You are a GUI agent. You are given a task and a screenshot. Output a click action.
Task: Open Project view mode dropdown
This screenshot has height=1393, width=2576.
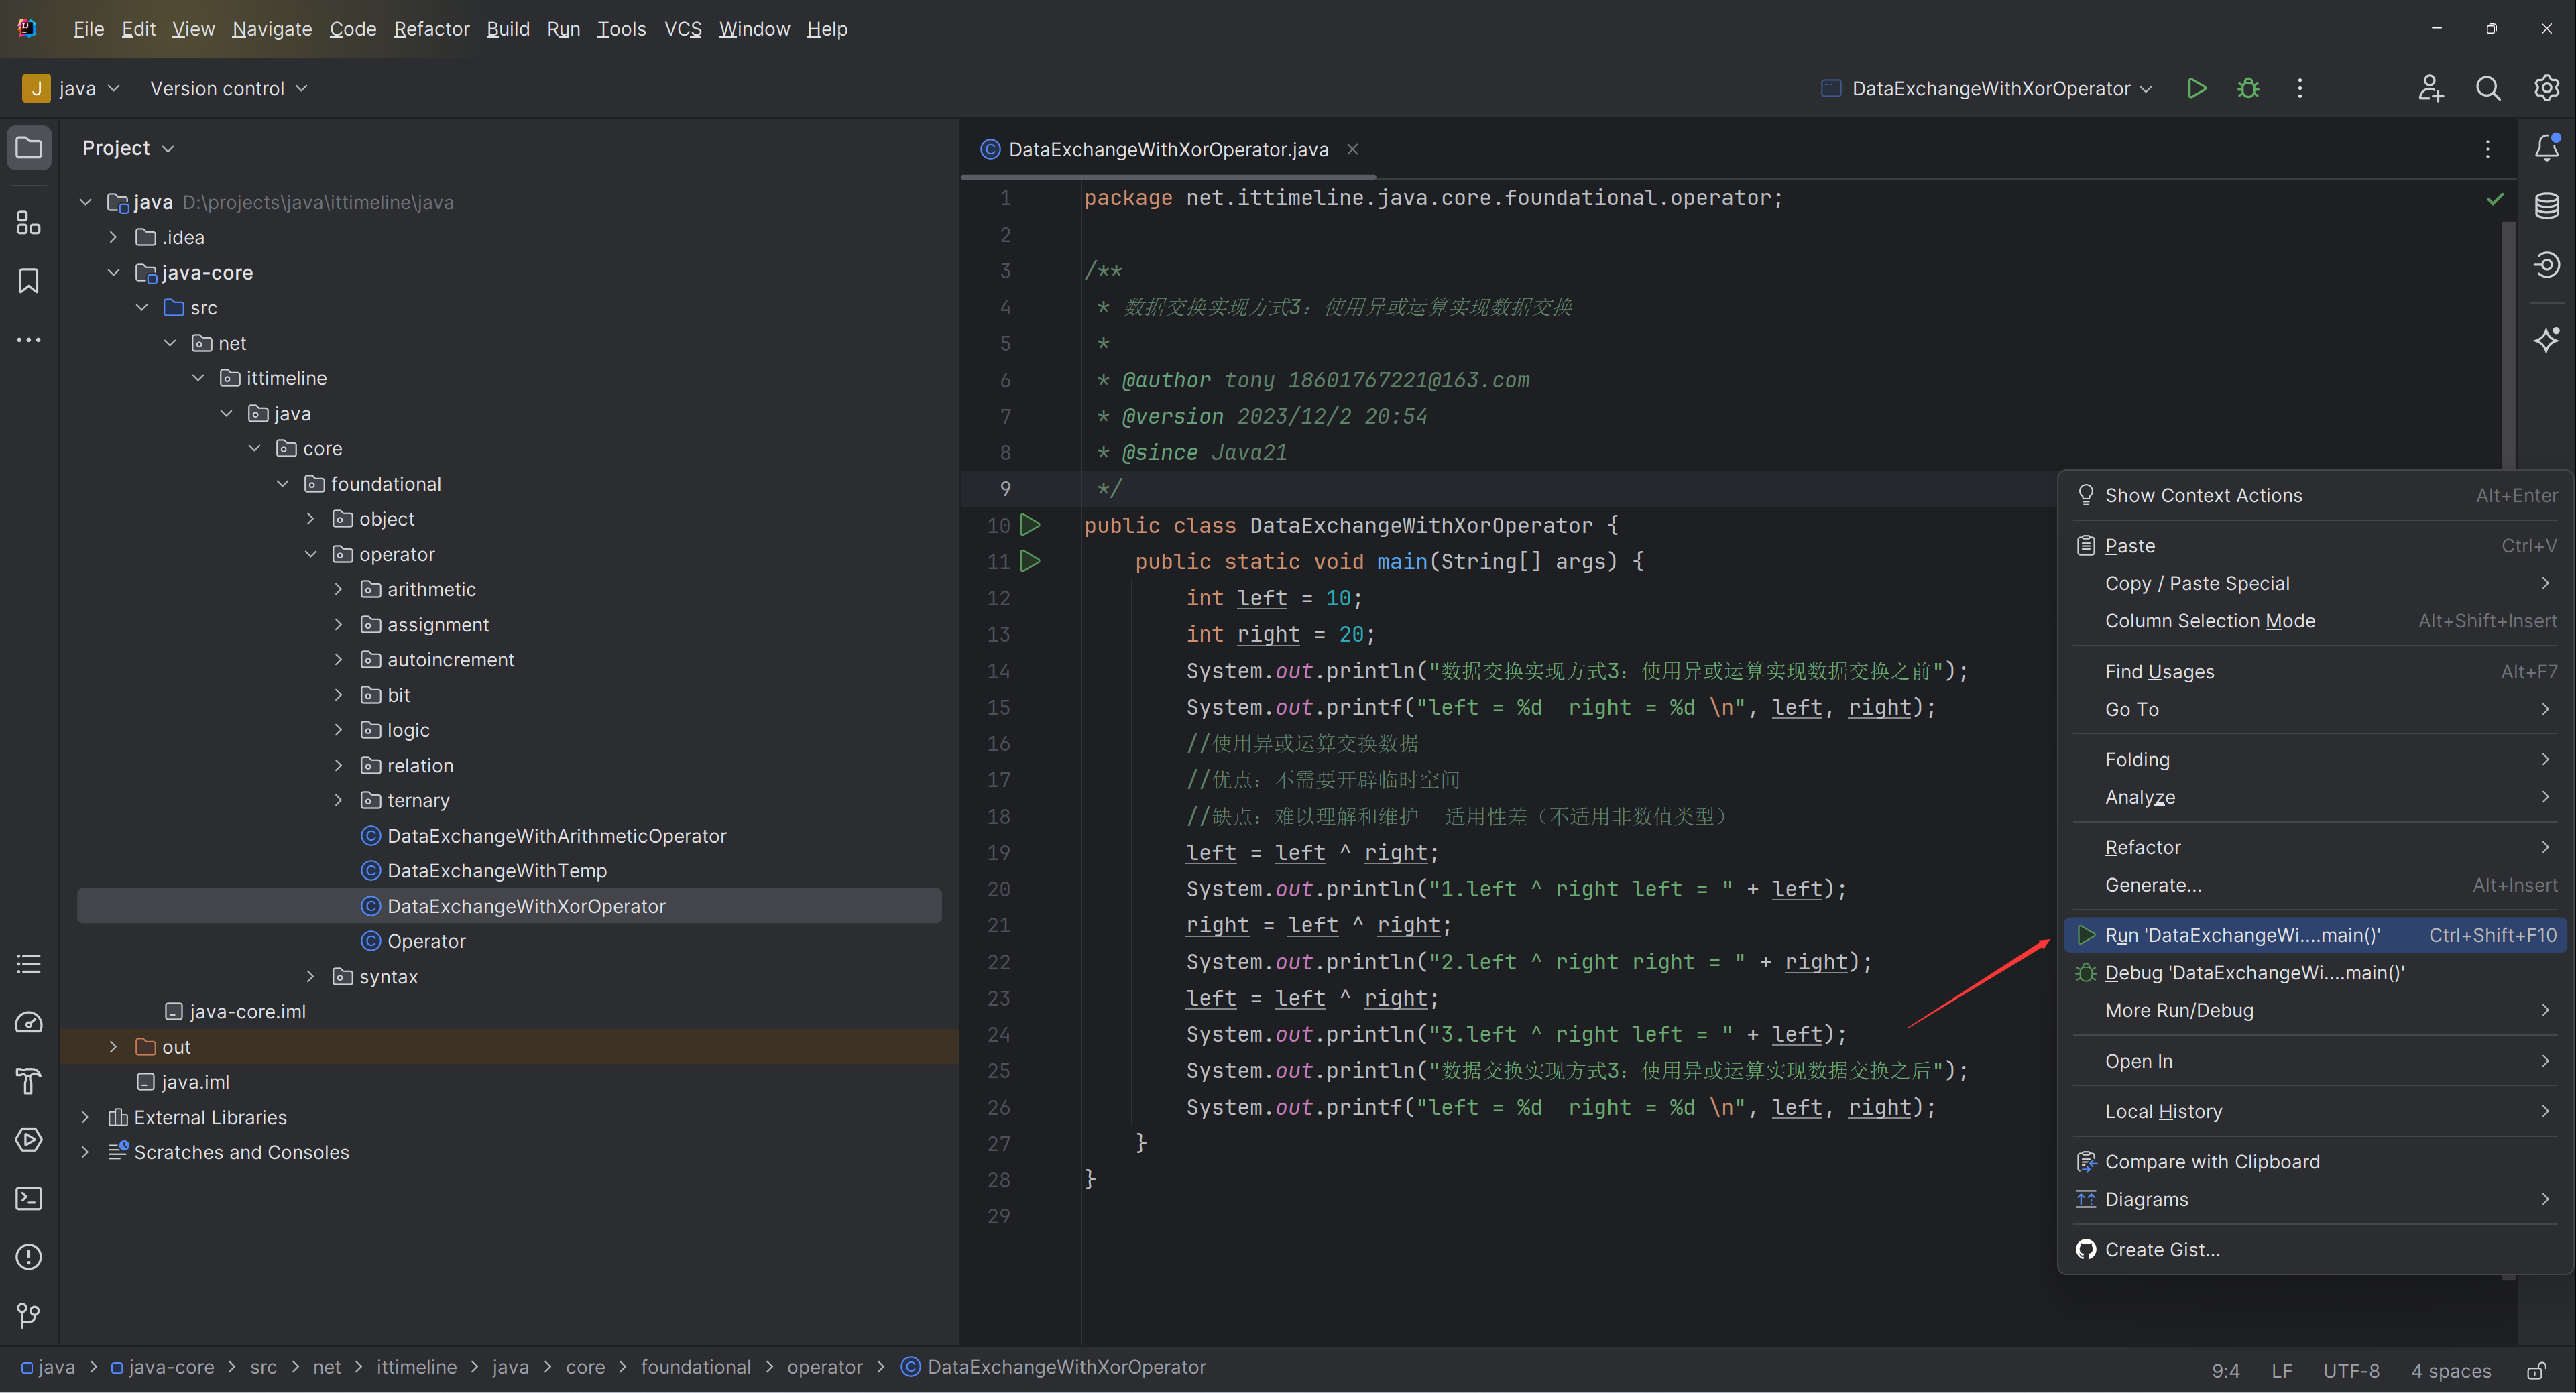click(128, 148)
